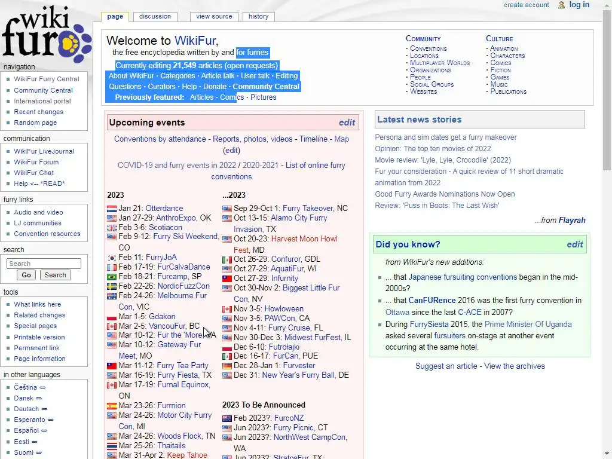The height and width of the screenshot is (459, 612).
Task: Click Suggest an article link
Action: (446, 366)
